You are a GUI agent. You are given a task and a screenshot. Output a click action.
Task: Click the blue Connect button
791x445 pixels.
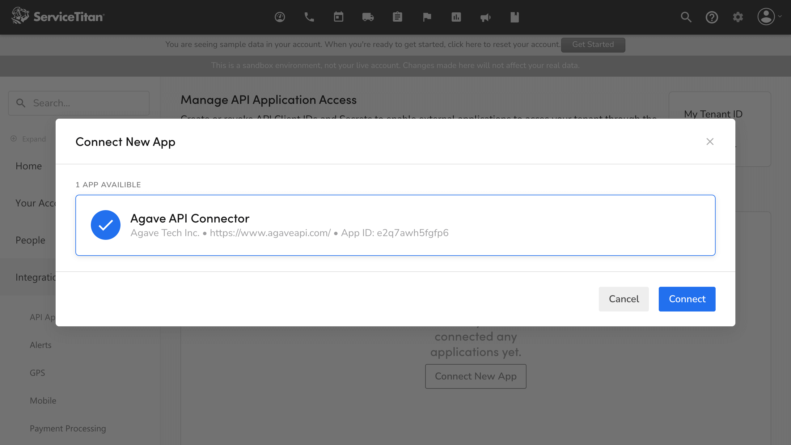(x=687, y=299)
